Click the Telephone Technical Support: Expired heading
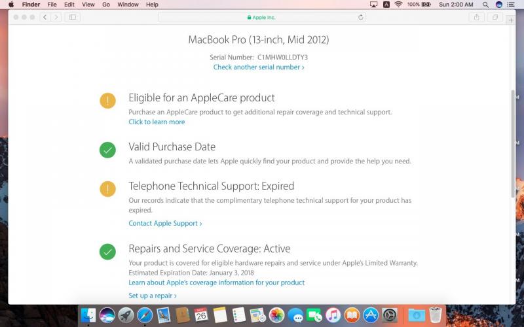Viewport: 524px width, 327px height. click(211, 186)
